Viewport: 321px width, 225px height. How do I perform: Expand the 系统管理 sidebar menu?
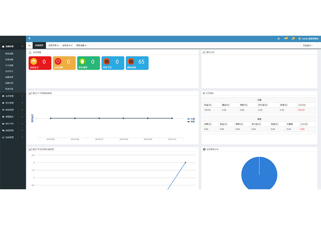pos(13,137)
